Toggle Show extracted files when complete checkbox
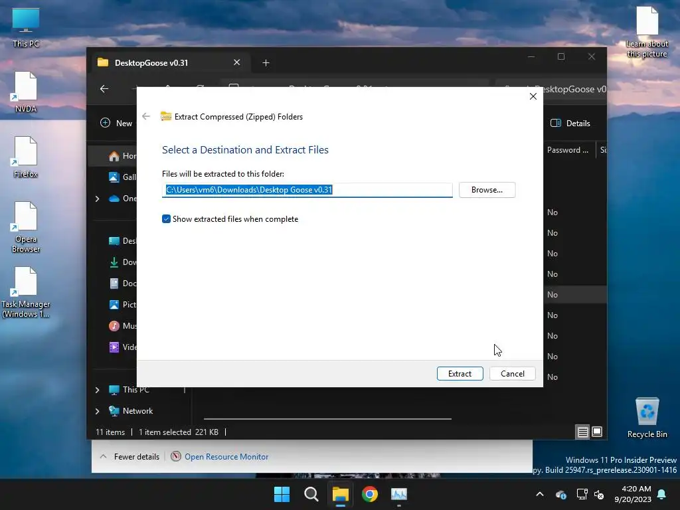 166,219
